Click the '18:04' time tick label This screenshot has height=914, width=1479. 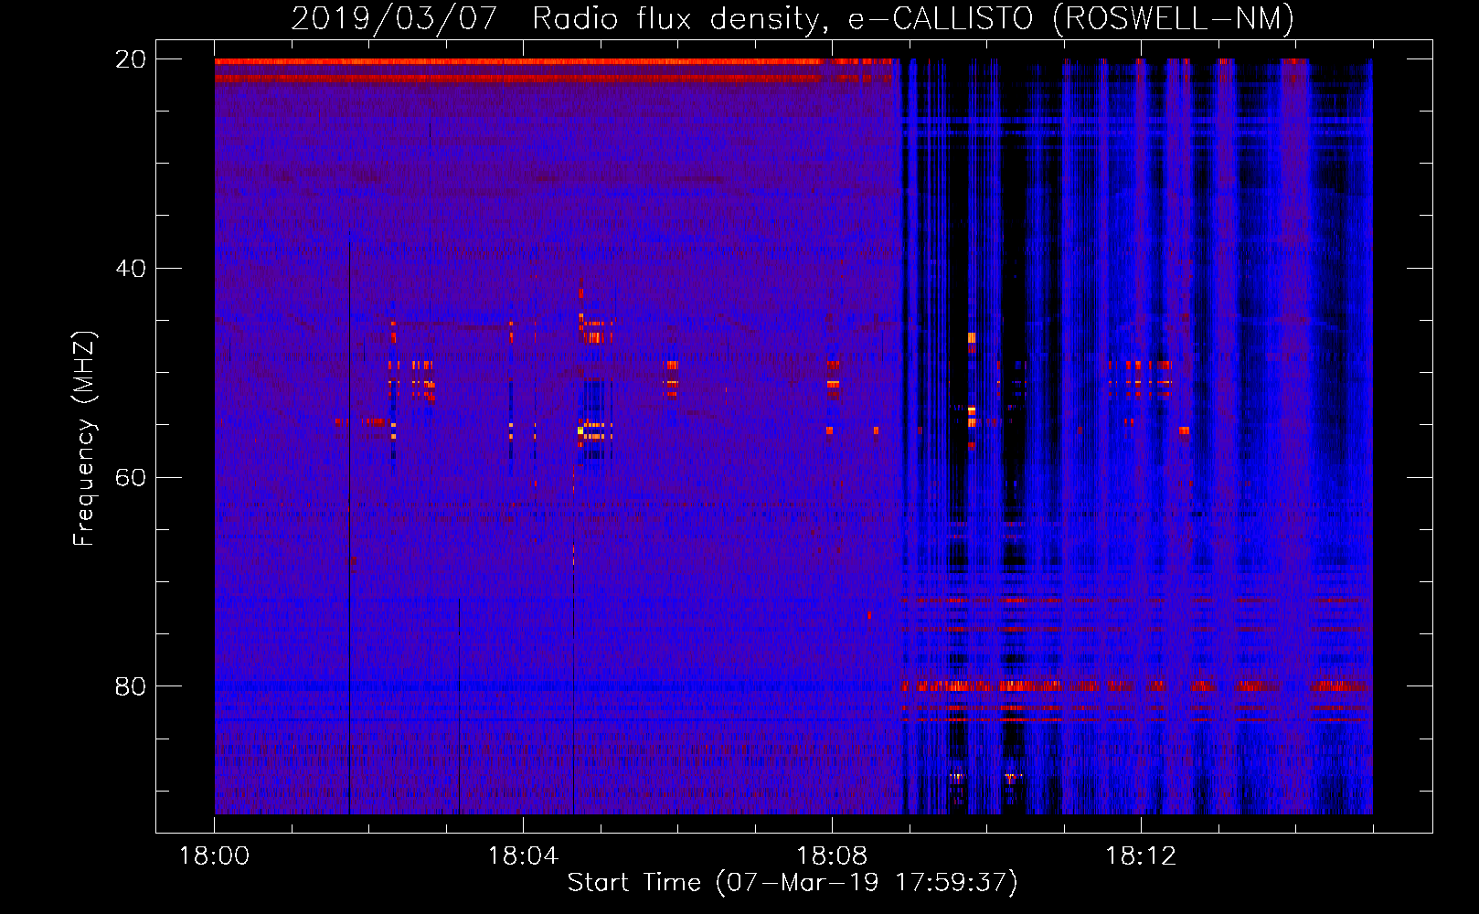click(524, 856)
